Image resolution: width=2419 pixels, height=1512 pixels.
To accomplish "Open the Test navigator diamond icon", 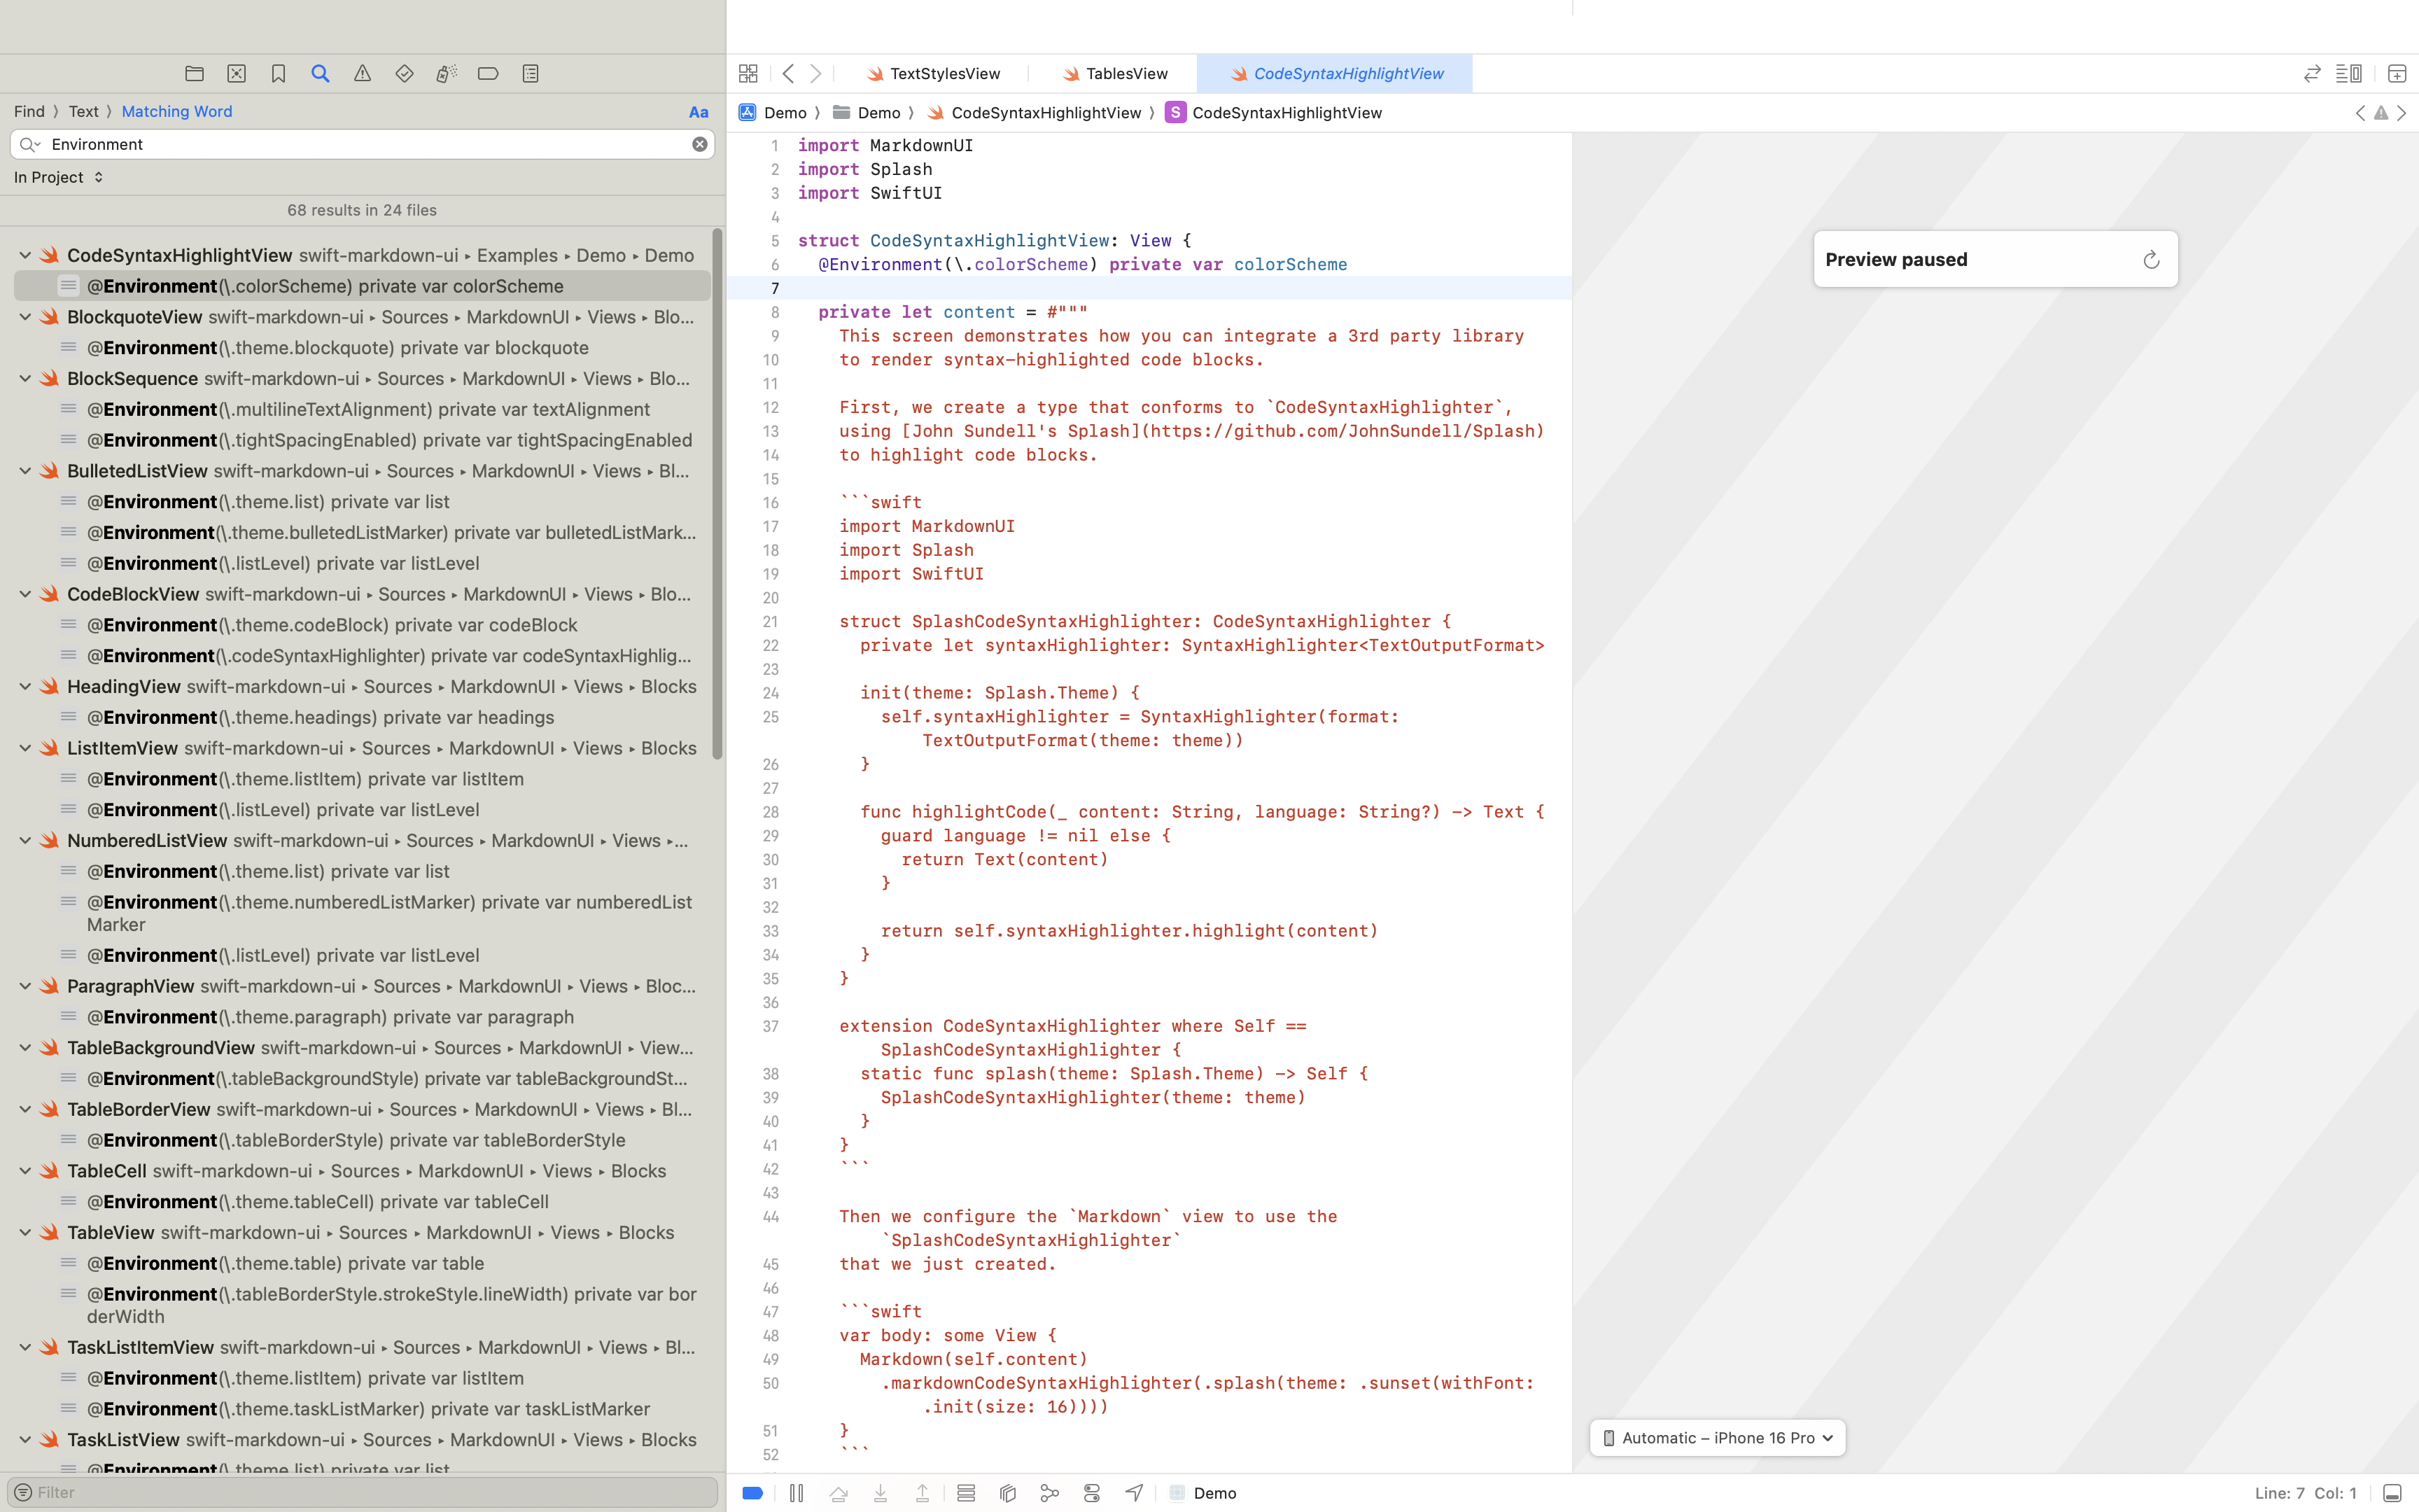I will tap(404, 73).
